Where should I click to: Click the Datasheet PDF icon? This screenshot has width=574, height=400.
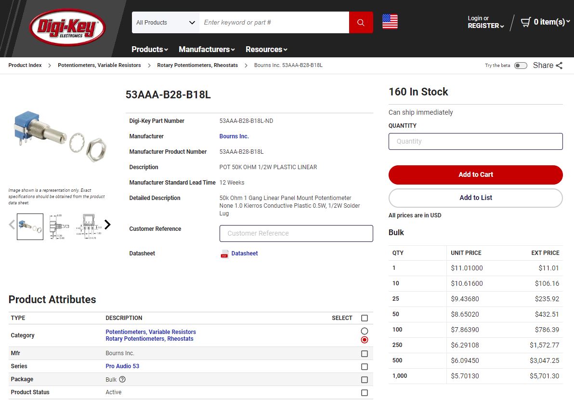click(224, 254)
